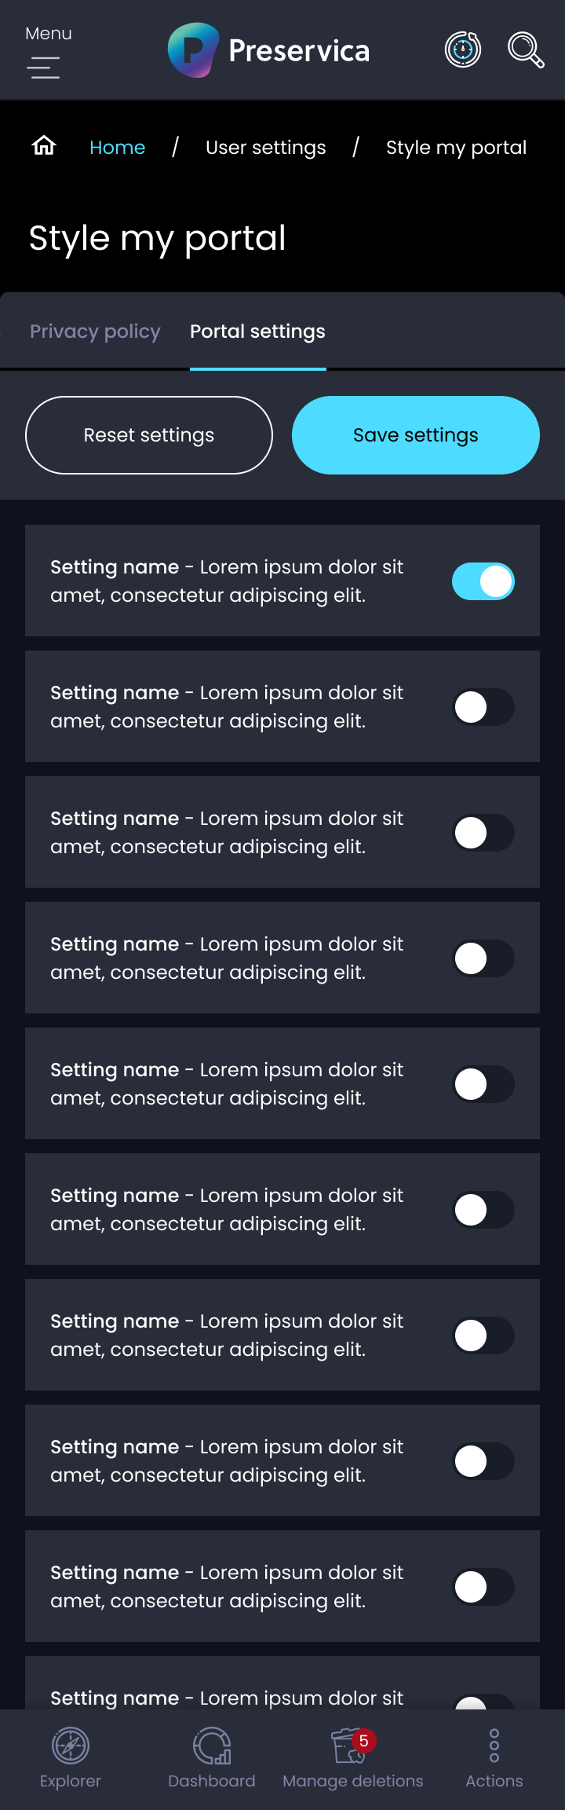The image size is (565, 1810).
Task: Enable the fifth setting toggle
Action: 483,1084
